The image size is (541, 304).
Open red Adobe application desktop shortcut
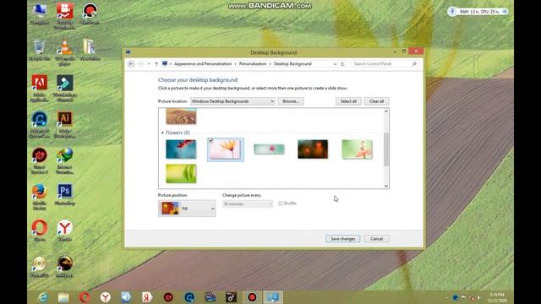pos(40,88)
